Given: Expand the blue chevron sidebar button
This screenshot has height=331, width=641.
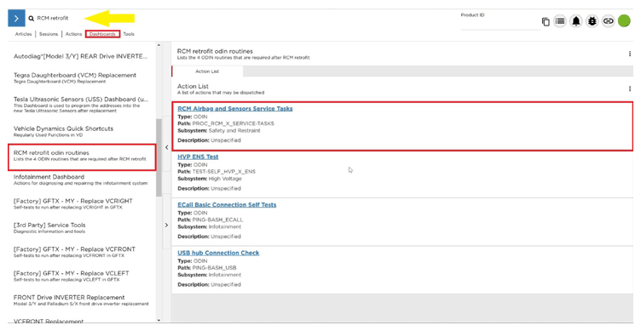Looking at the screenshot, I should tap(16, 19).
